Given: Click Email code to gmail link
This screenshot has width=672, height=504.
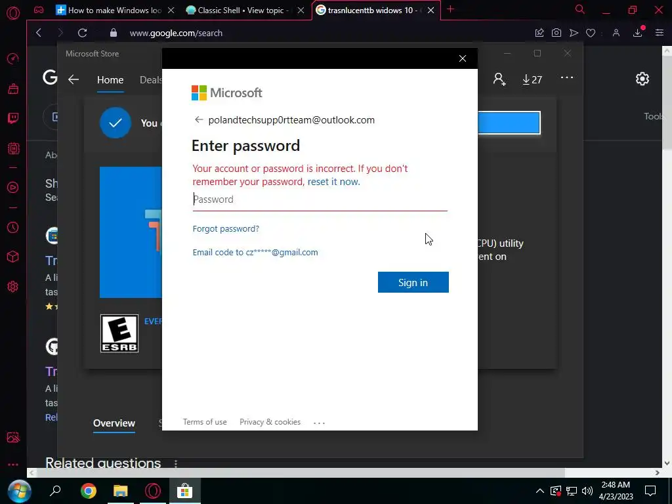Looking at the screenshot, I should click(x=255, y=253).
